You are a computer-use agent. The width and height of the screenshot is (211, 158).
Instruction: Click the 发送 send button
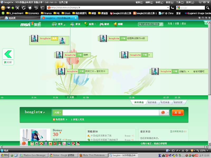[x=178, y=113]
